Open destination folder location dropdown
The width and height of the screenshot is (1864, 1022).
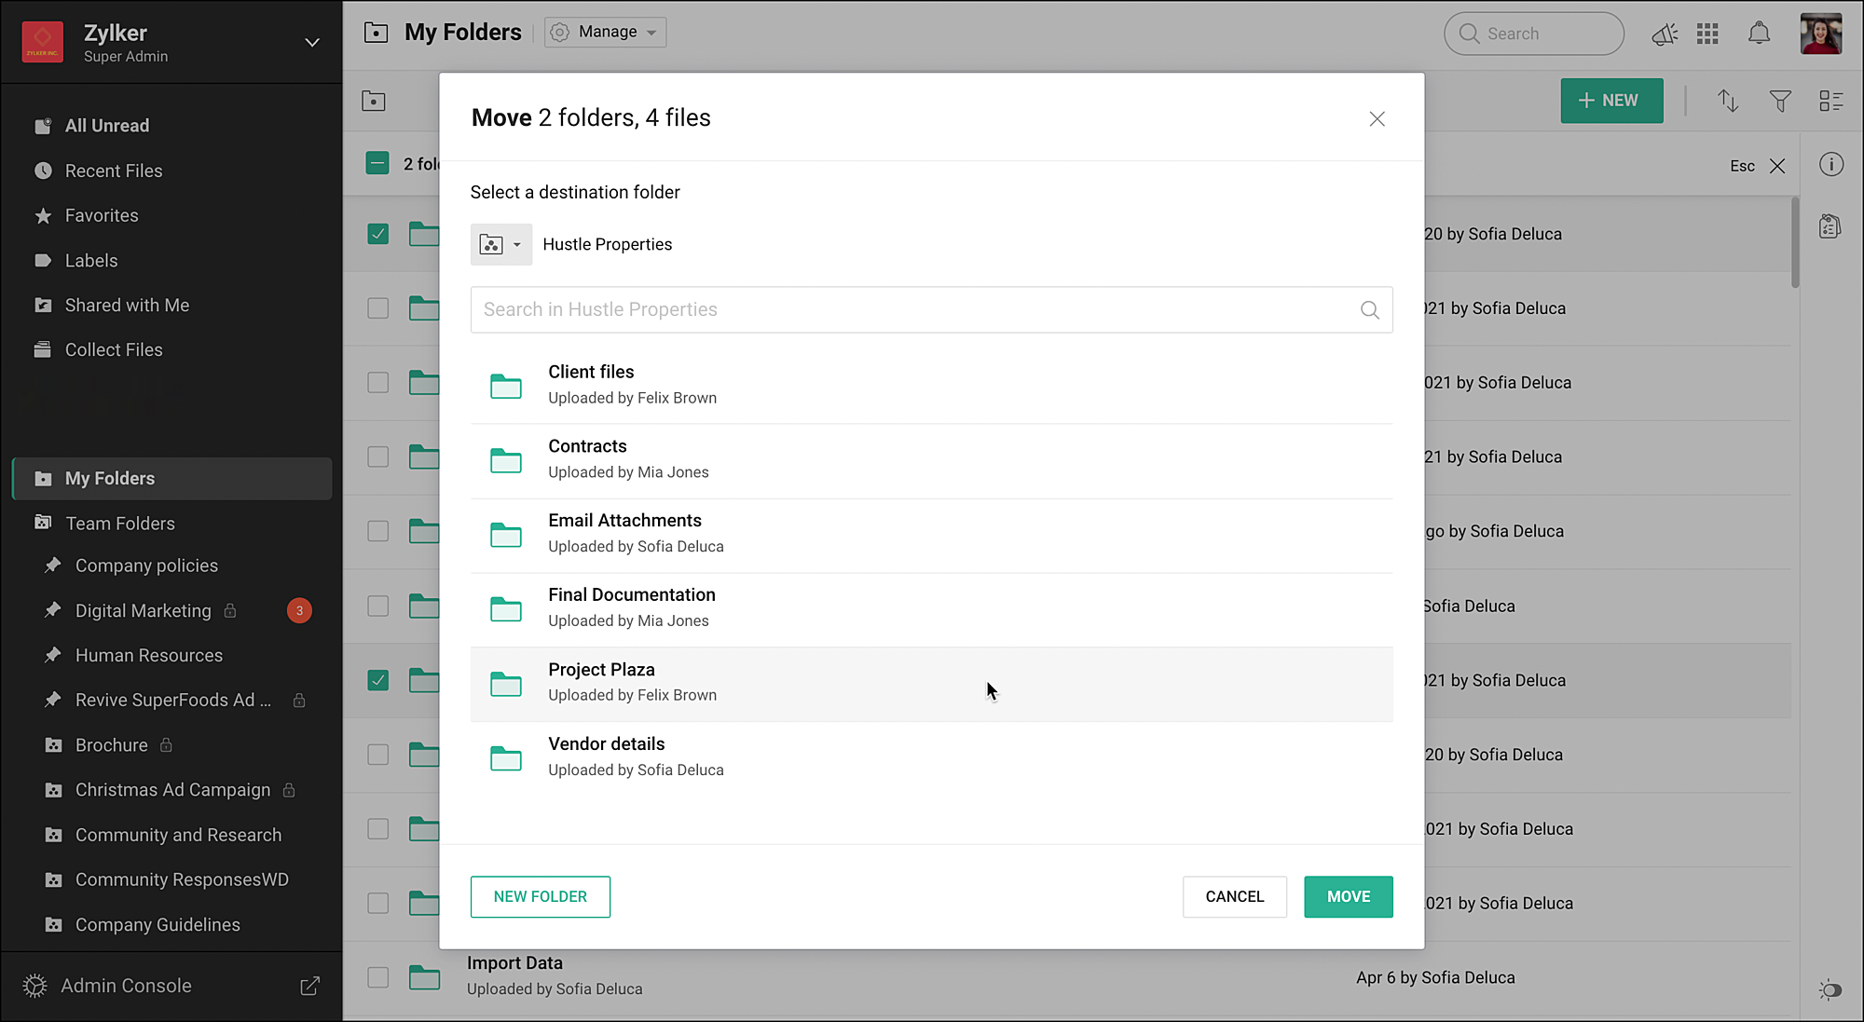[x=500, y=245]
